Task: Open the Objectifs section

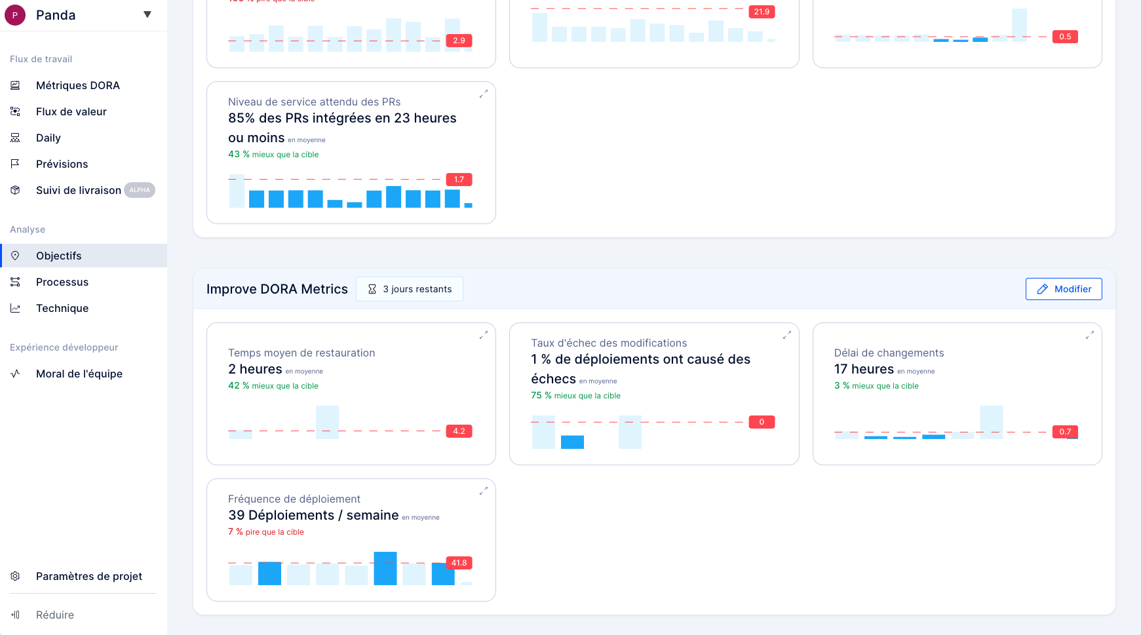Action: 60,256
